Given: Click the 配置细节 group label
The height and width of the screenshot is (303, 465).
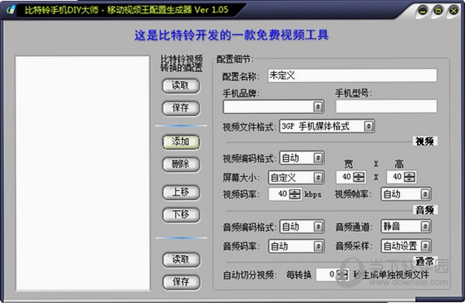Looking at the screenshot, I should coord(235,60).
